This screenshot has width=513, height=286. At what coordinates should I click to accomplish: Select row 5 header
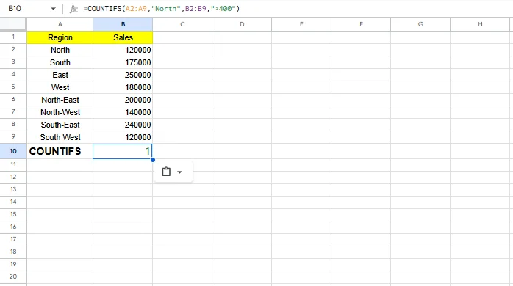click(x=13, y=87)
